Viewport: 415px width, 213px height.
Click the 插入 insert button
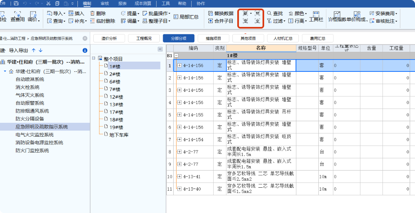[x=76, y=13]
